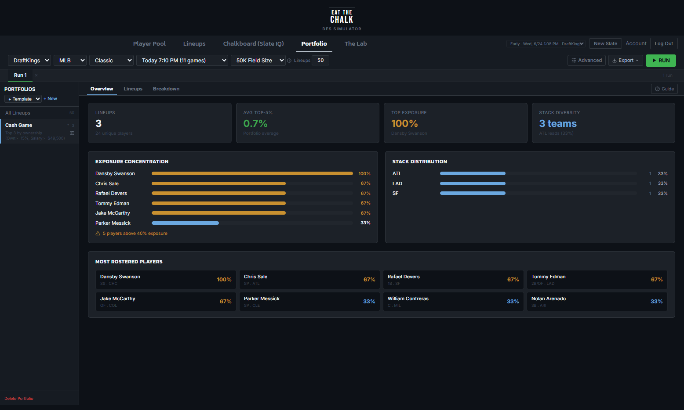Open Advanced settings
The height and width of the screenshot is (410, 684).
[x=586, y=61]
